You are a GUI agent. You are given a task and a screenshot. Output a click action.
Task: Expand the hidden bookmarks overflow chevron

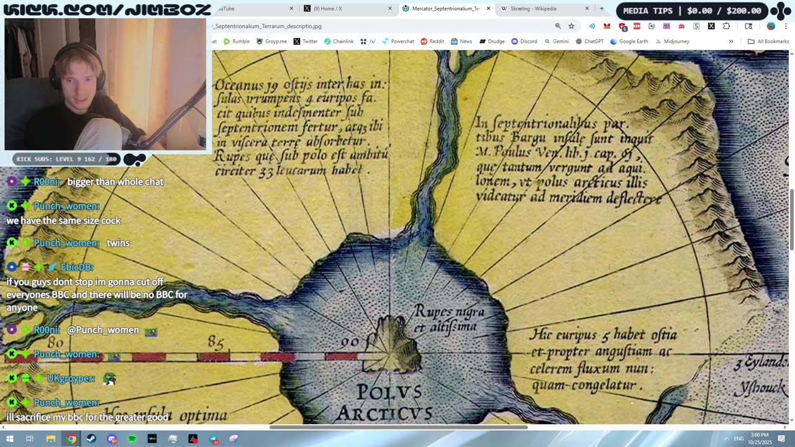tap(731, 42)
